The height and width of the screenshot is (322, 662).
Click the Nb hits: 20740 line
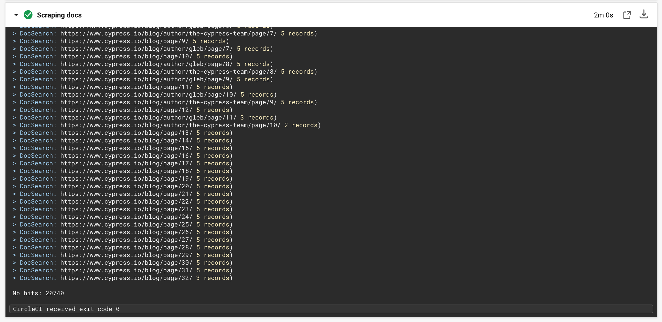tap(38, 293)
